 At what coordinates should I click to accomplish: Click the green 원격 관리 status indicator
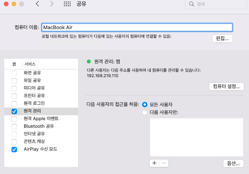(x=89, y=62)
